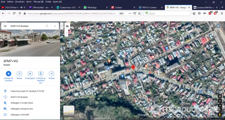Switch to the WhatsApp tab

96,7
